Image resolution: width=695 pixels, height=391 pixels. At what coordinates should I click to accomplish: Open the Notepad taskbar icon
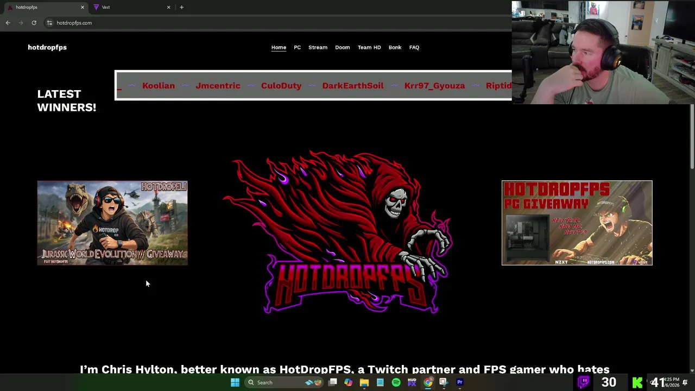[380, 382]
